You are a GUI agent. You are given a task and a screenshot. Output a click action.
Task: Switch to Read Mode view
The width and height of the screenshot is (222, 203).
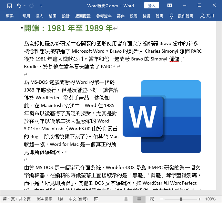[x=126, y=199]
